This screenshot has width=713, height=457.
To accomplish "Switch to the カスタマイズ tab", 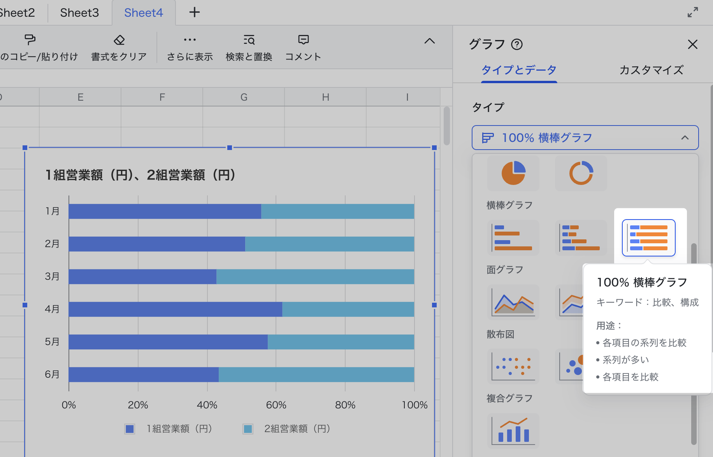I will point(651,70).
